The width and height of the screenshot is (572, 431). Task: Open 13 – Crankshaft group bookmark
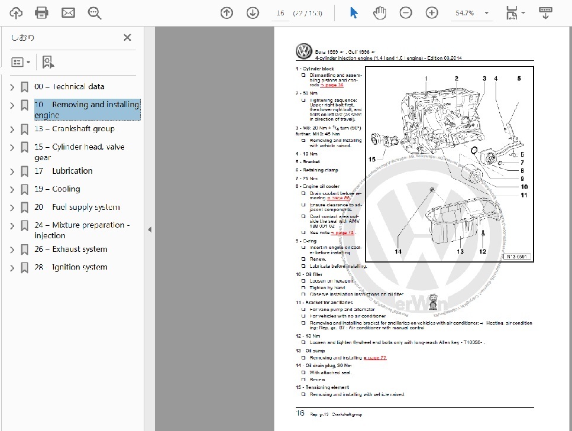click(75, 129)
